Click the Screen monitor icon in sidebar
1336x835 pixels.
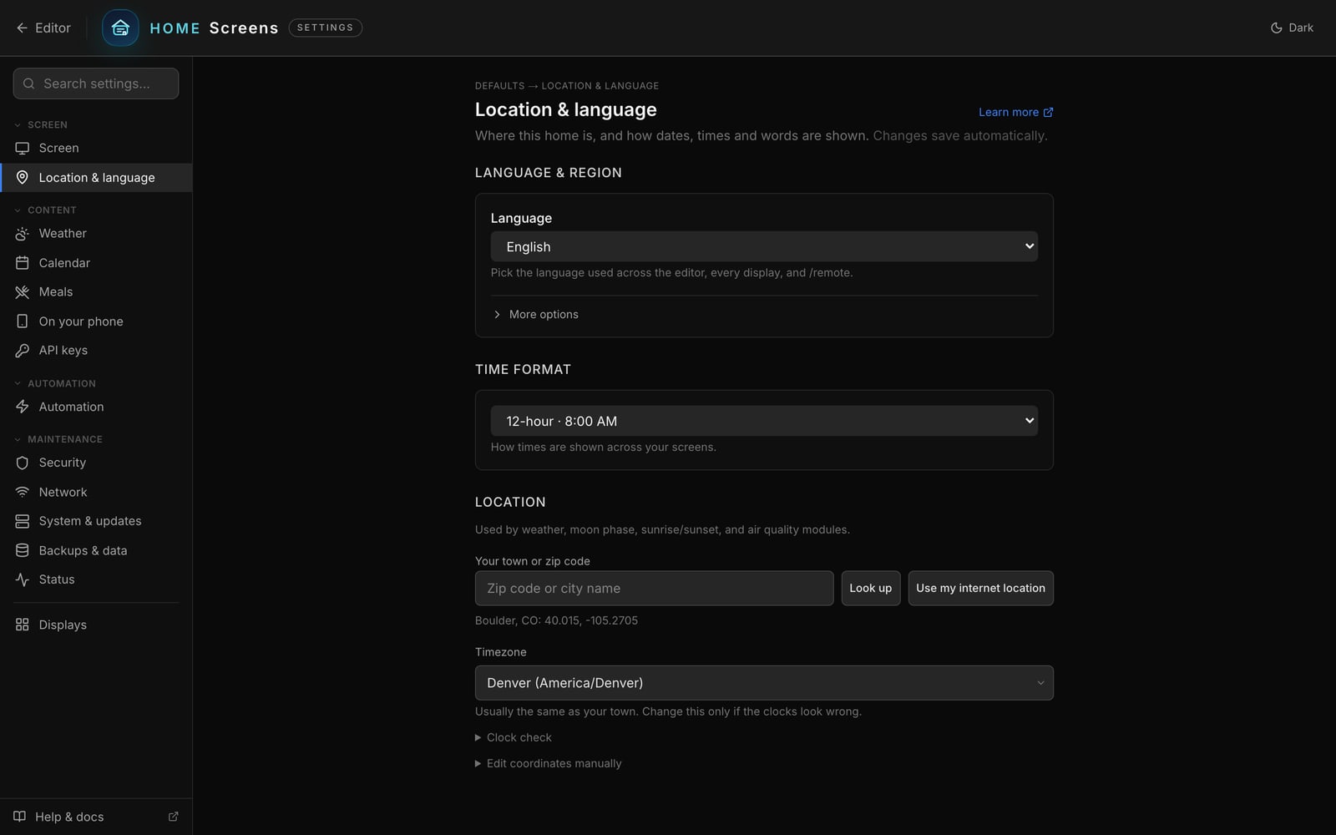23,148
